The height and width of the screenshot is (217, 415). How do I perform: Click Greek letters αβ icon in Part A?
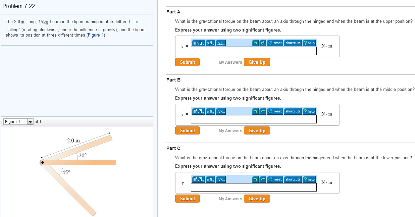tap(210, 43)
